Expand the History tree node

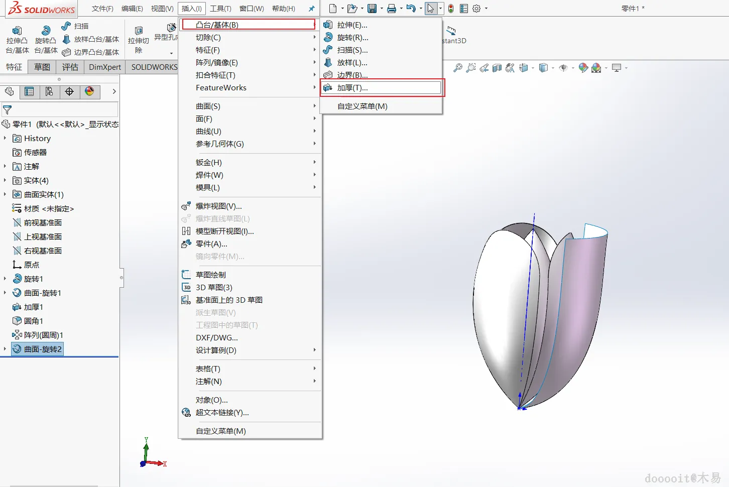(x=5, y=138)
